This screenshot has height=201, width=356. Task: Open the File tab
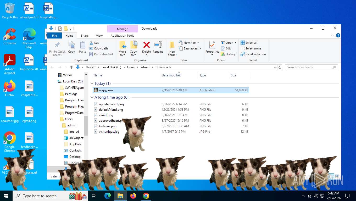[x=54, y=36]
